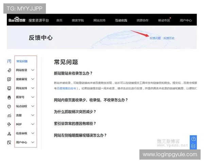The image size is (204, 163).
Task: Select MIP sidebar label
Action: [19, 124]
